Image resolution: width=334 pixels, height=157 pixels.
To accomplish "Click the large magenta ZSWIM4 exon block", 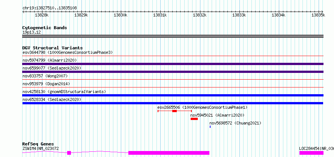I will [169, 153].
